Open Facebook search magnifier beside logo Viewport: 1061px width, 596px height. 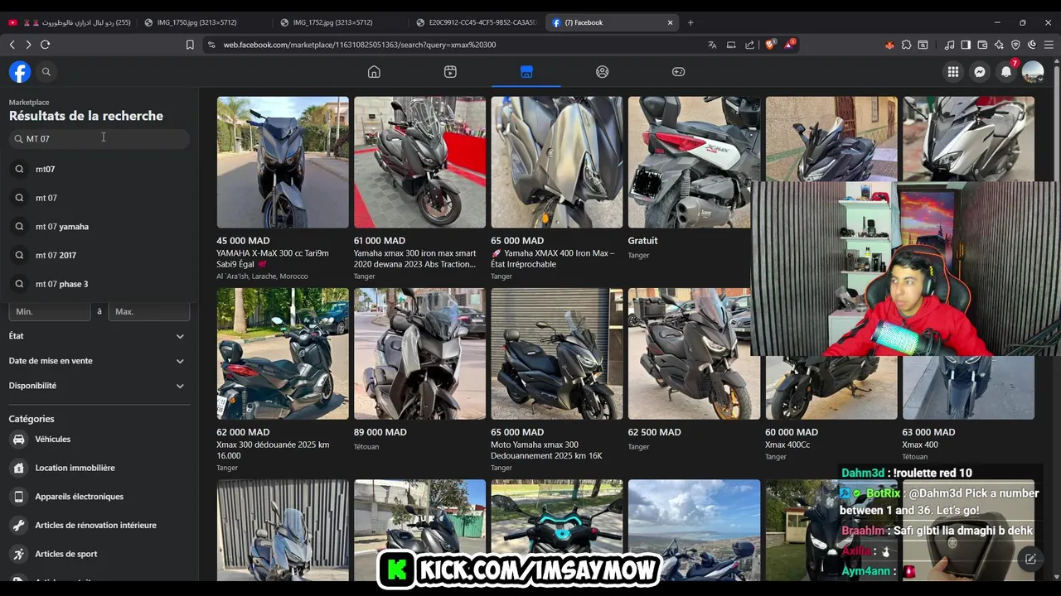coord(46,72)
